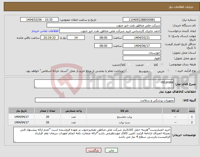Click row number 2 cell

tap(192, 122)
